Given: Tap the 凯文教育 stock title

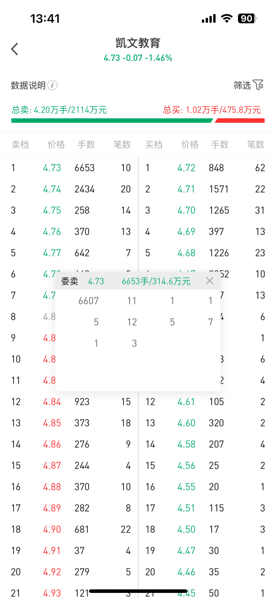Looking at the screenshot, I should tap(138, 43).
